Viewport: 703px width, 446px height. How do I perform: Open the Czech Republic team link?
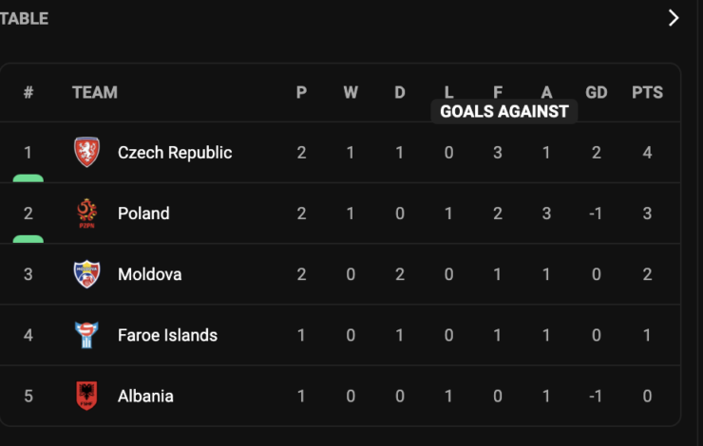[175, 153]
